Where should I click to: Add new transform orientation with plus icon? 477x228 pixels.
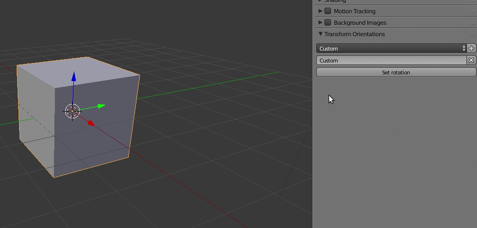pos(471,48)
